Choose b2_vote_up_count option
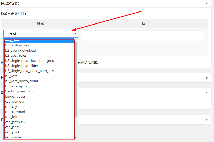The image size is (214, 142). pos(19,86)
